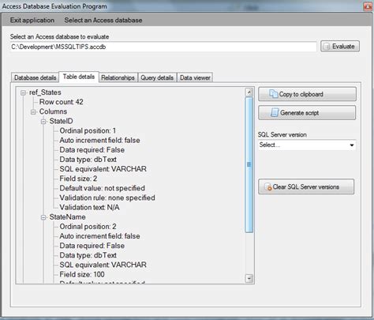The width and height of the screenshot is (374, 320).
Task: Click the tree scrollbar down arrow
Action: tap(249, 278)
